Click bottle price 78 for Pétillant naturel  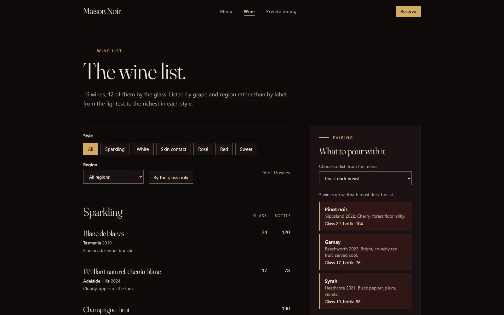(287, 270)
